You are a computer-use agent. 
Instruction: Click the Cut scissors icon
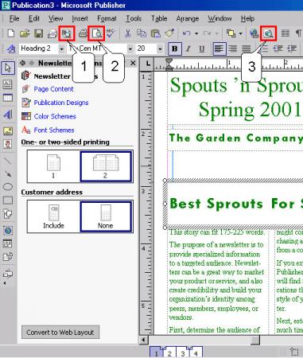click(x=128, y=33)
